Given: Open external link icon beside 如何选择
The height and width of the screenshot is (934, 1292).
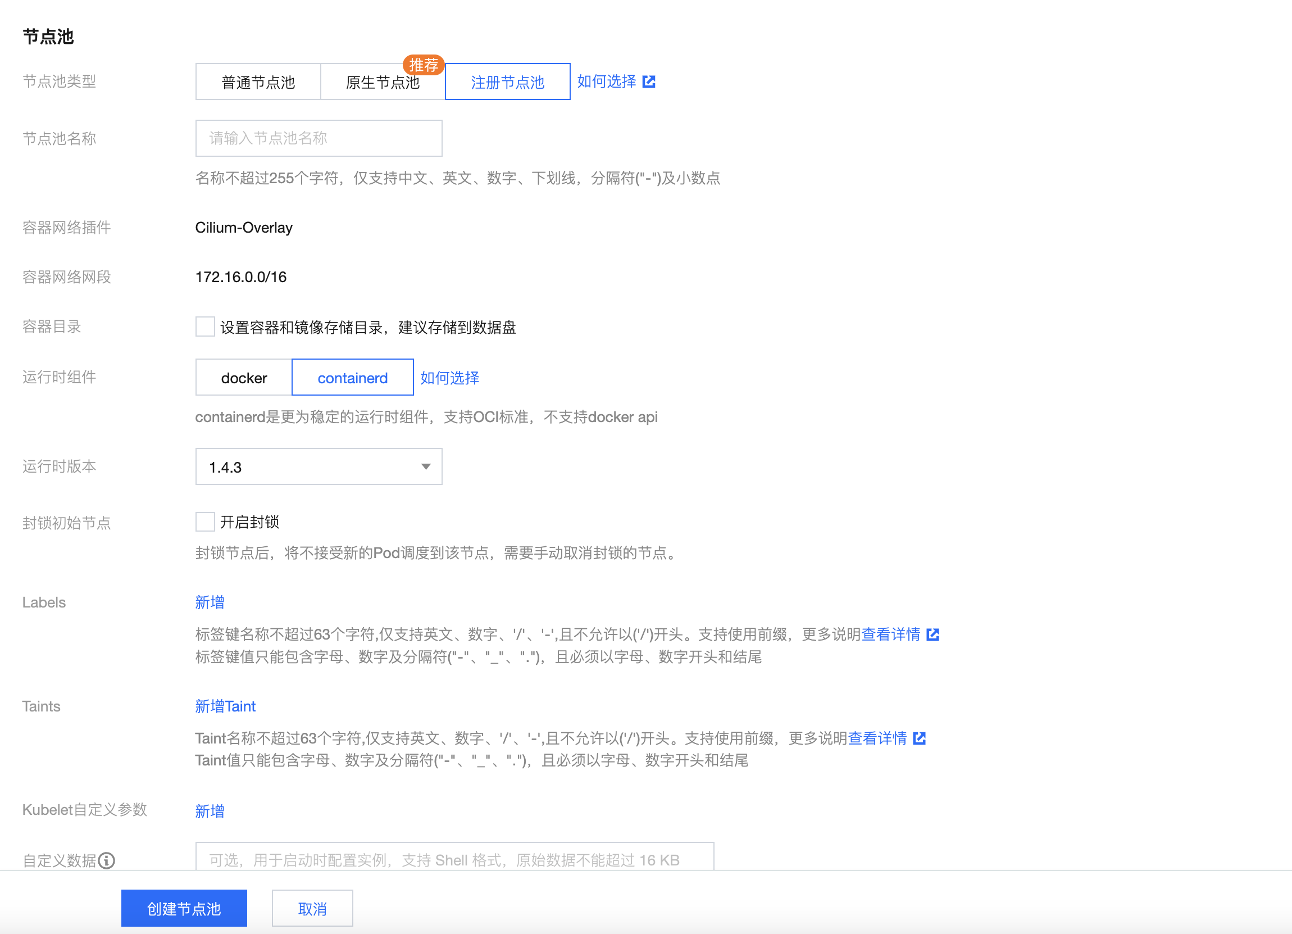Looking at the screenshot, I should point(648,81).
